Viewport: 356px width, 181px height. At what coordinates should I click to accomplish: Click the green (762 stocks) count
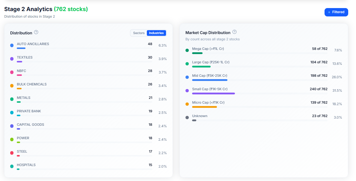[x=71, y=9]
